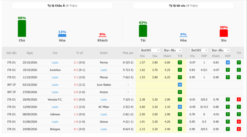This screenshot has height=137, width=247.
Task: Click green T/X badge in Udinese row
Action: click(x=239, y=114)
